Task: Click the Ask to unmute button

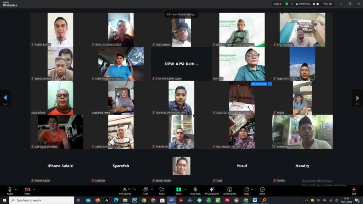Action: [259, 84]
